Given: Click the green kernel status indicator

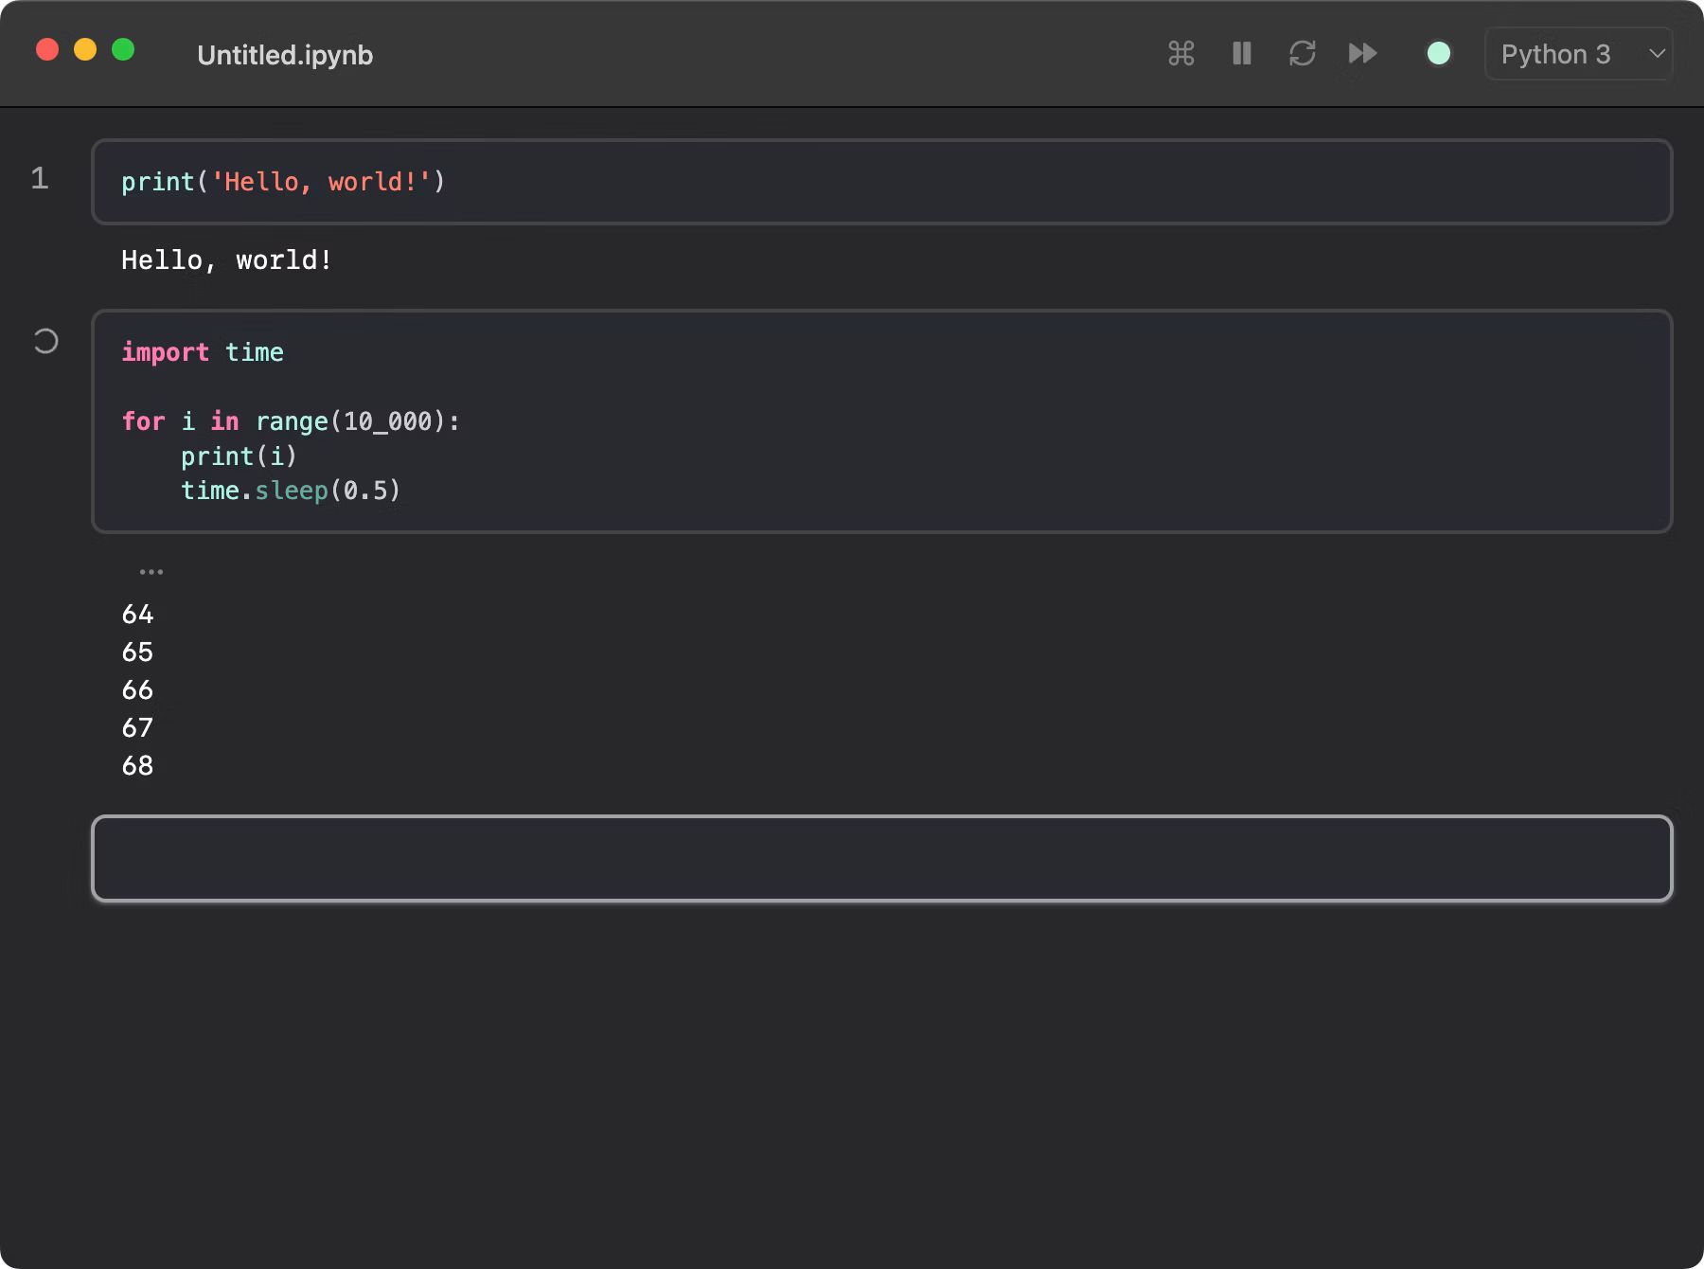Looking at the screenshot, I should pyautogui.click(x=1438, y=53).
